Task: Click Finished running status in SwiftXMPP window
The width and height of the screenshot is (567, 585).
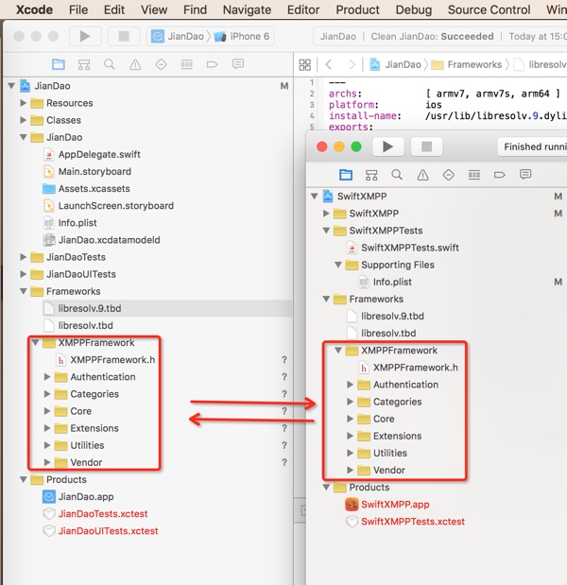Action: pos(533,146)
